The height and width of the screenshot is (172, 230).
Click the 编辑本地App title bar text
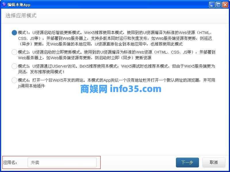point(19,5)
